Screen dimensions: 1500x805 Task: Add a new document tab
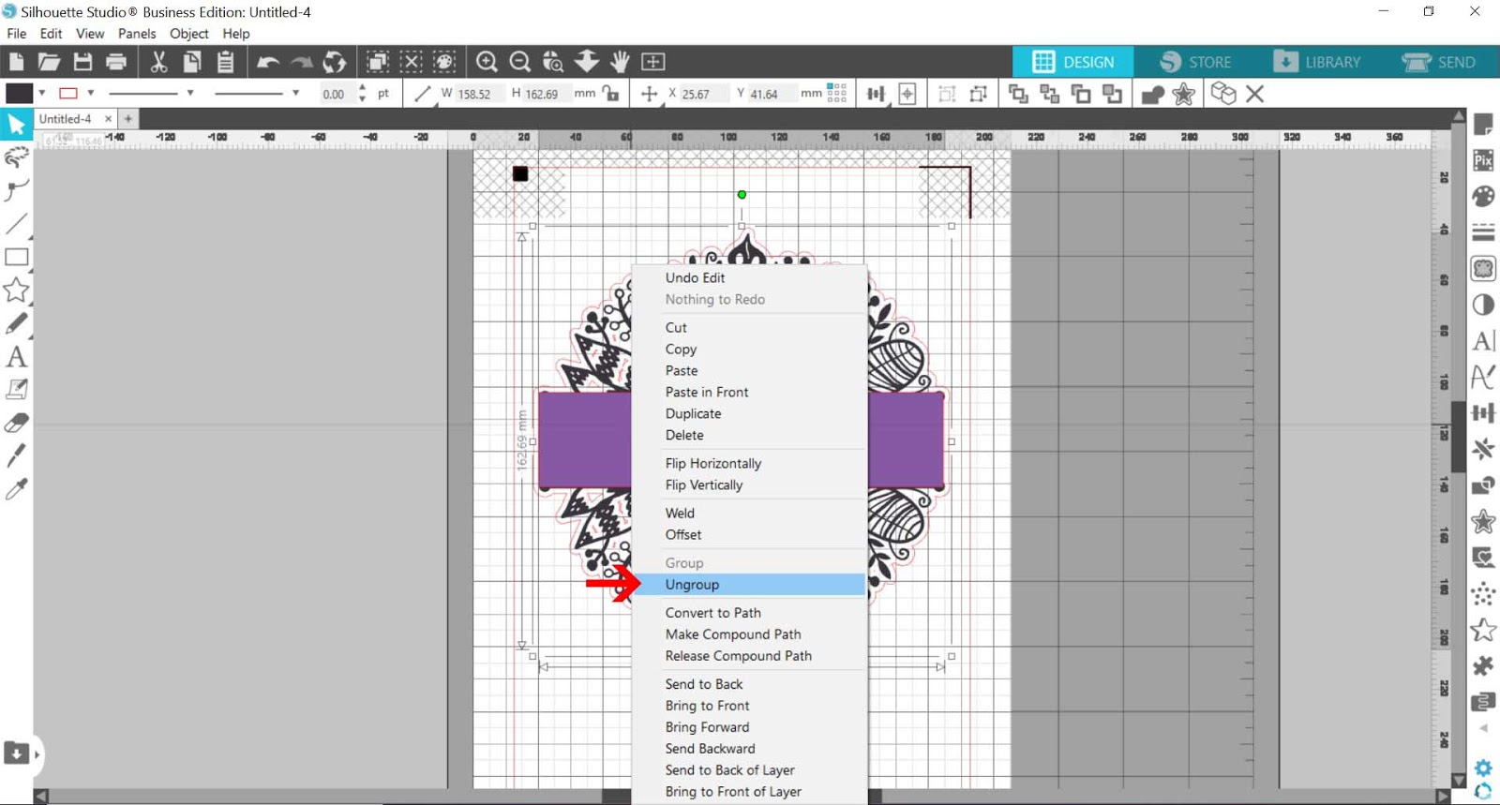(x=128, y=119)
